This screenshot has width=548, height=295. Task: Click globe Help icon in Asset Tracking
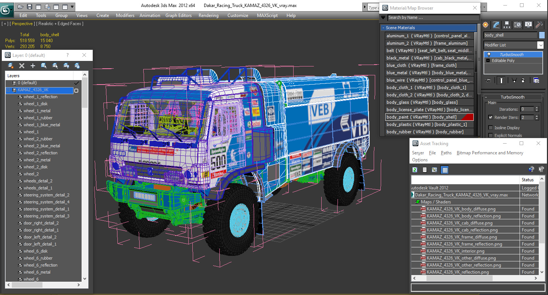[531, 169]
